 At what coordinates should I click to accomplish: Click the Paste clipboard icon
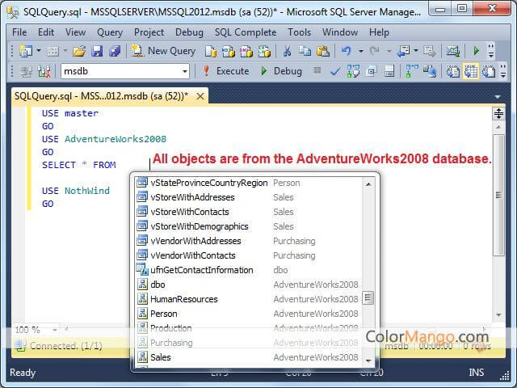(322, 51)
